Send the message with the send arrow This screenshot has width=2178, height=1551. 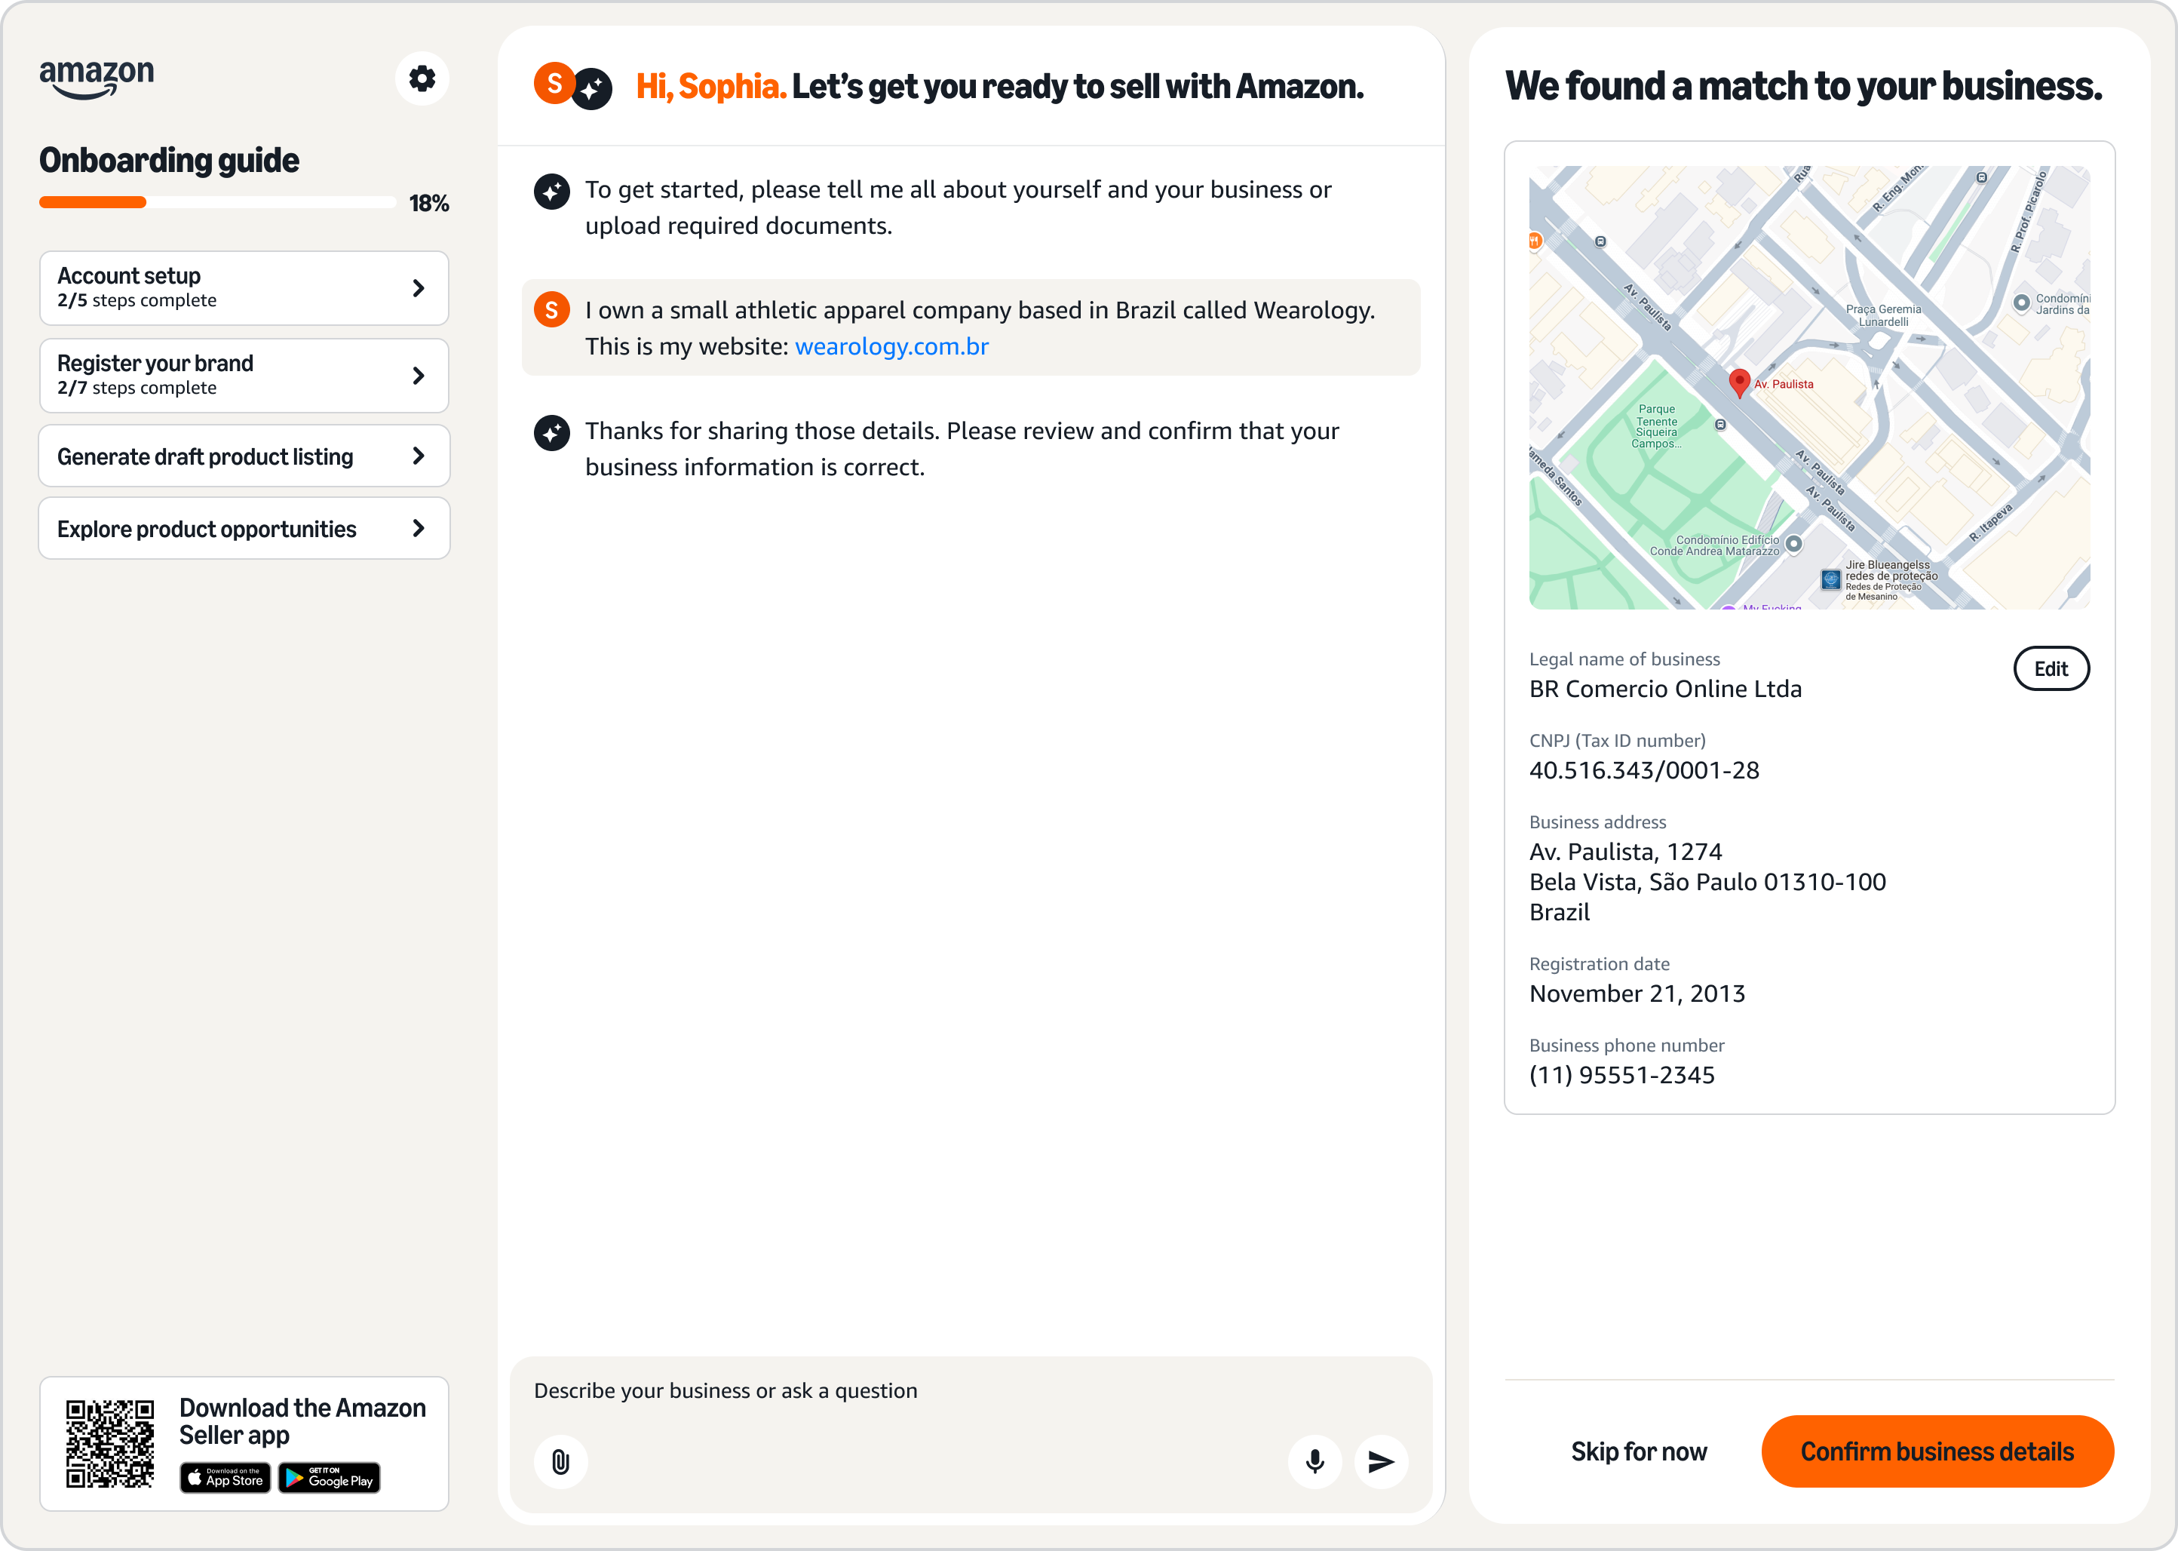[1382, 1462]
